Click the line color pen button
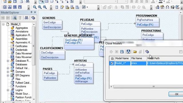This screenshot has height=103, width=183. click(x=168, y=1)
